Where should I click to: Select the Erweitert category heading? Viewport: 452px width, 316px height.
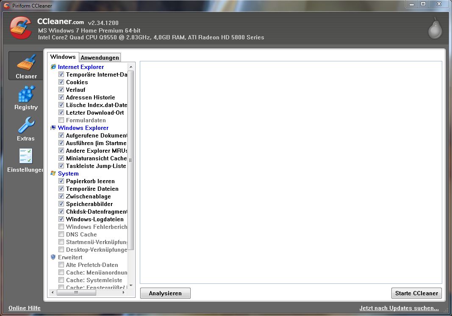click(70, 257)
